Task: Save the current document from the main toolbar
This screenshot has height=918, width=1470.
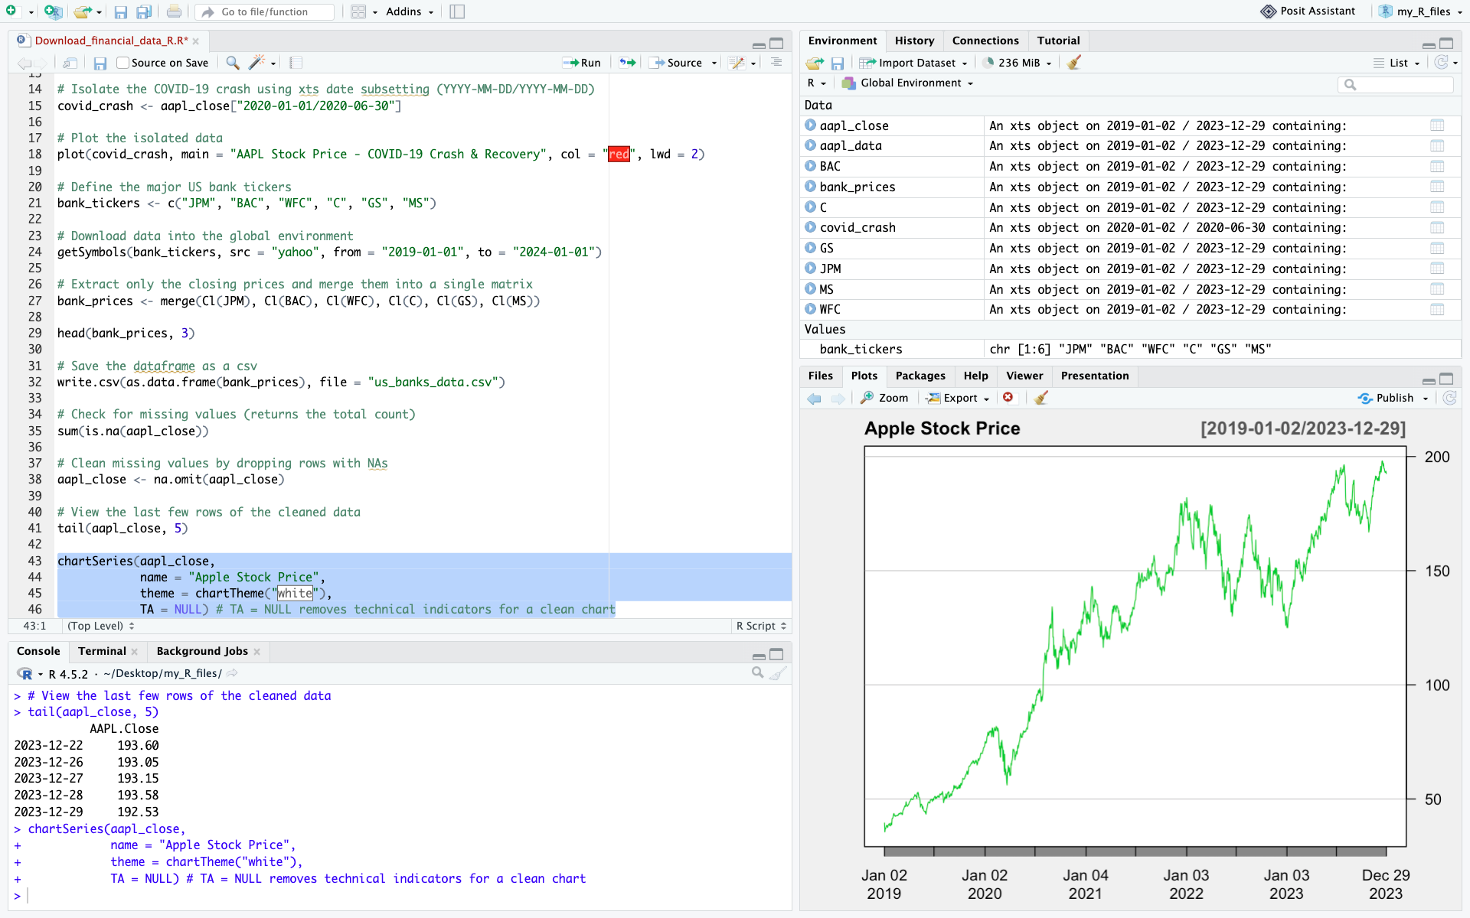Action: tap(120, 11)
